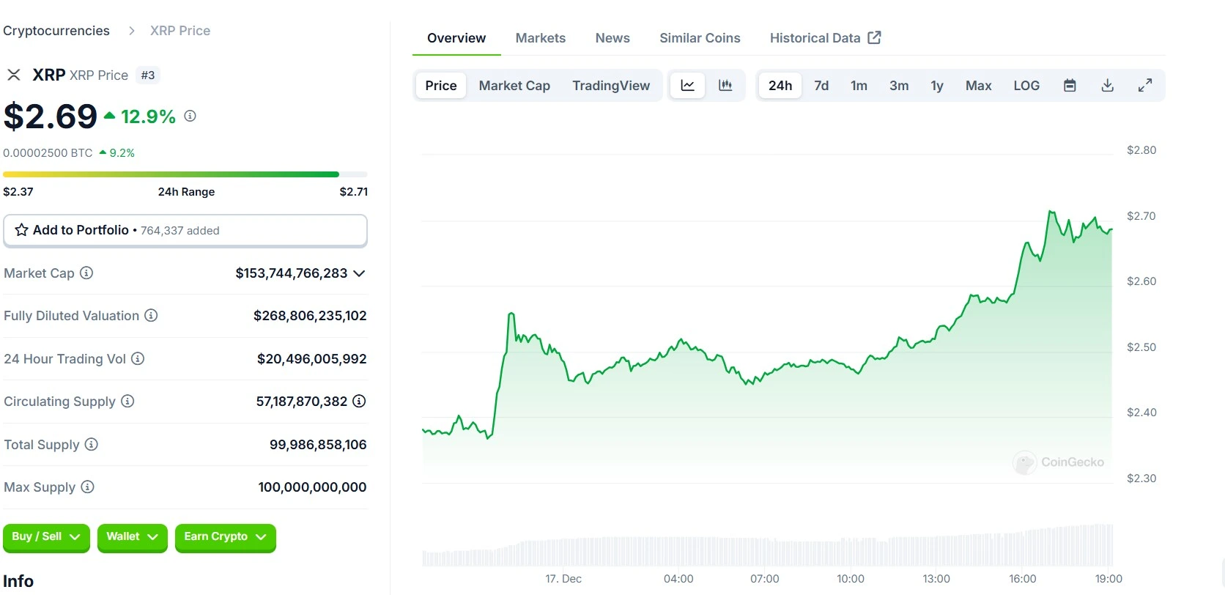Open the Wallet dropdown
The image size is (1225, 595).
[132, 537]
